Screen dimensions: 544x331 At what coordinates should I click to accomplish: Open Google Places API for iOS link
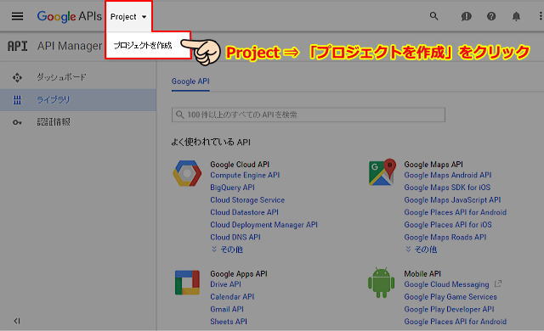pyautogui.click(x=448, y=225)
